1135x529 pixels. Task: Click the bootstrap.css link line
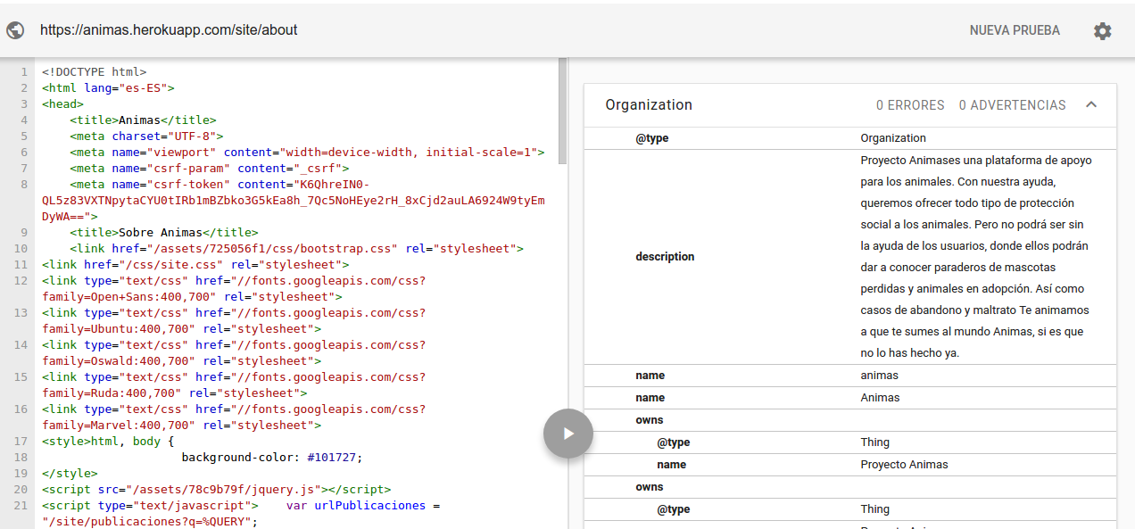(x=296, y=249)
